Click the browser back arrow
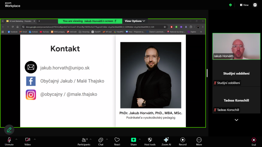The image size is (262, 147). coord(3,27)
